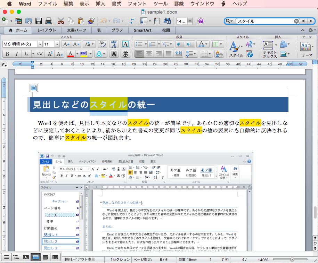Click the red font color swatch button
The image size is (318, 263).
pyautogui.click(x=70, y=54)
